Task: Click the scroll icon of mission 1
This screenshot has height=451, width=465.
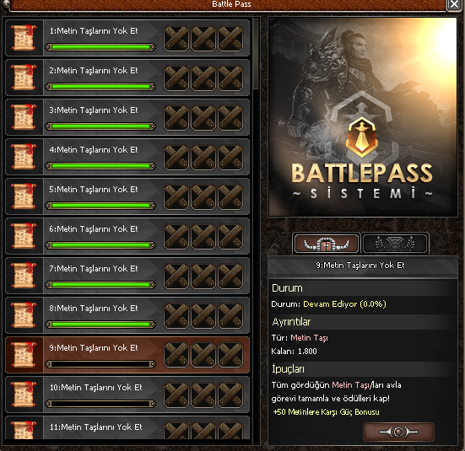Action: (24, 38)
